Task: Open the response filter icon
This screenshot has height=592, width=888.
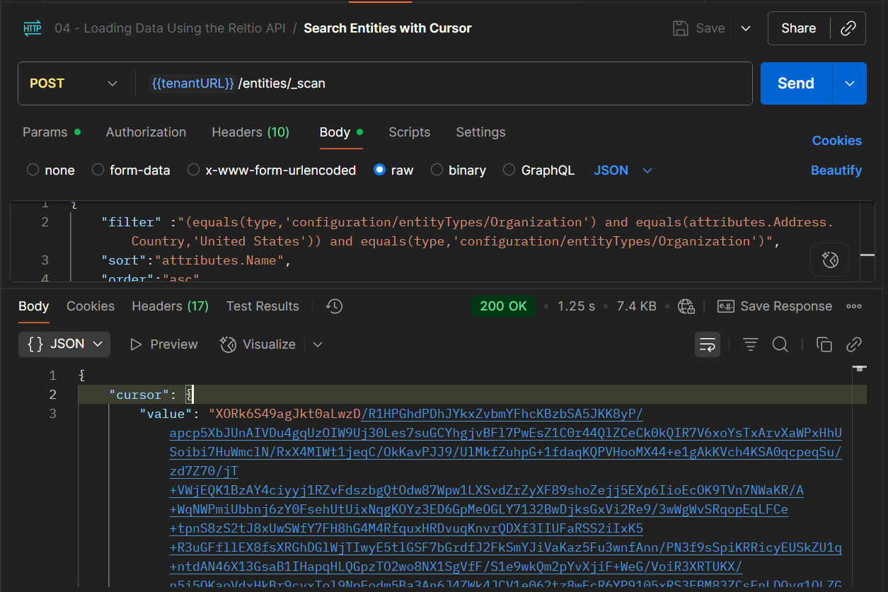Action: point(751,344)
